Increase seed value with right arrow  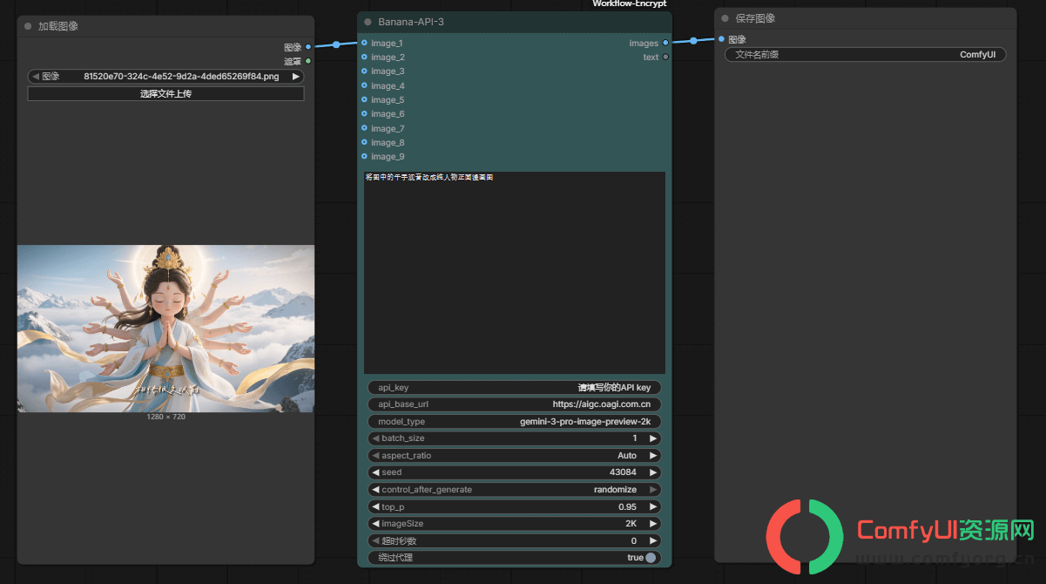tap(653, 472)
